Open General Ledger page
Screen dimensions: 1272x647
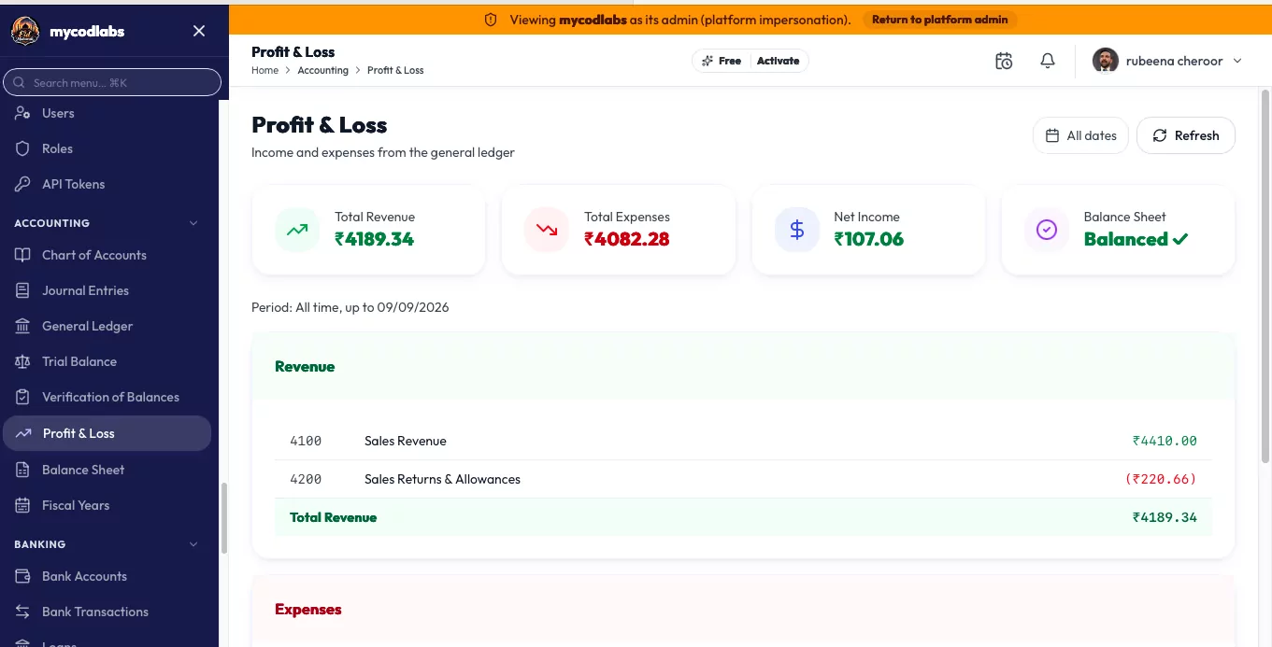point(87,326)
